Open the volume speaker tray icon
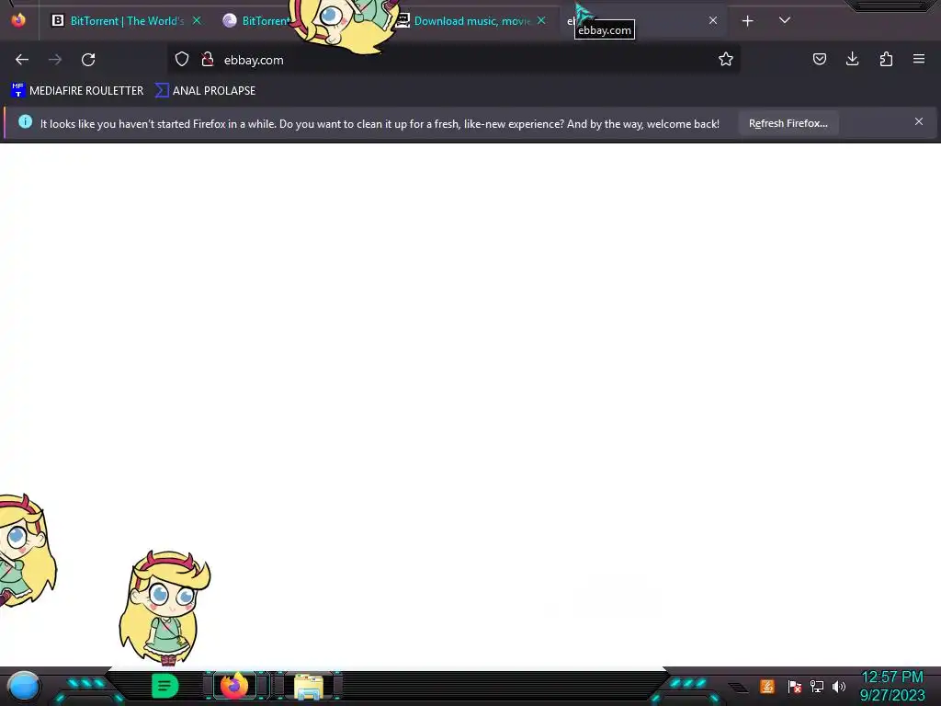 pos(839,686)
